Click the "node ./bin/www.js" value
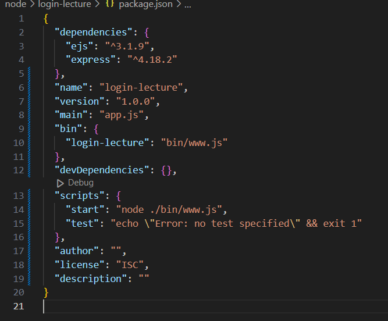The height and width of the screenshot is (321, 388). coord(169,210)
